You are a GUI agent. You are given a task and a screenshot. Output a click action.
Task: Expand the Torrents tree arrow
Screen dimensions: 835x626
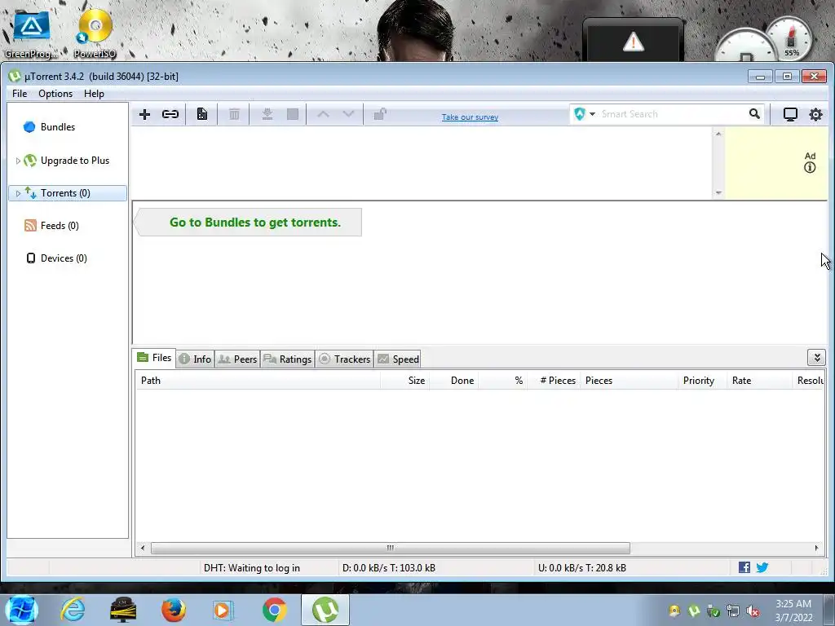(18, 193)
